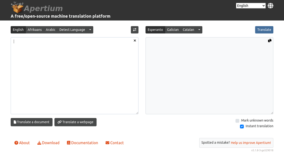Image resolution: width=284 pixels, height=159 pixels.
Task: Click the blue Translate button
Action: (264, 30)
